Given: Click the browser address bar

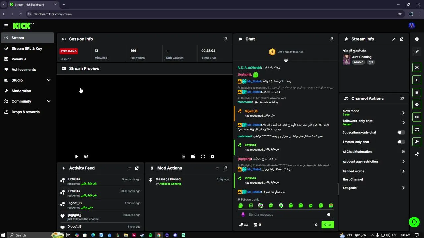Looking at the screenshot, I should (x=212, y=14).
